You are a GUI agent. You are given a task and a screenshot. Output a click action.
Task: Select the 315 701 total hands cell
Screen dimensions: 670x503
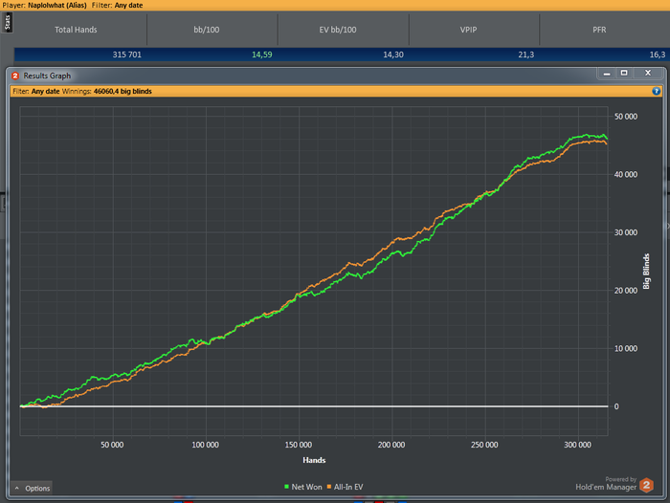pos(127,55)
